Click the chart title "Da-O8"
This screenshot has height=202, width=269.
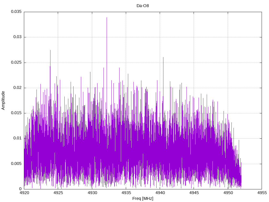click(x=143, y=6)
